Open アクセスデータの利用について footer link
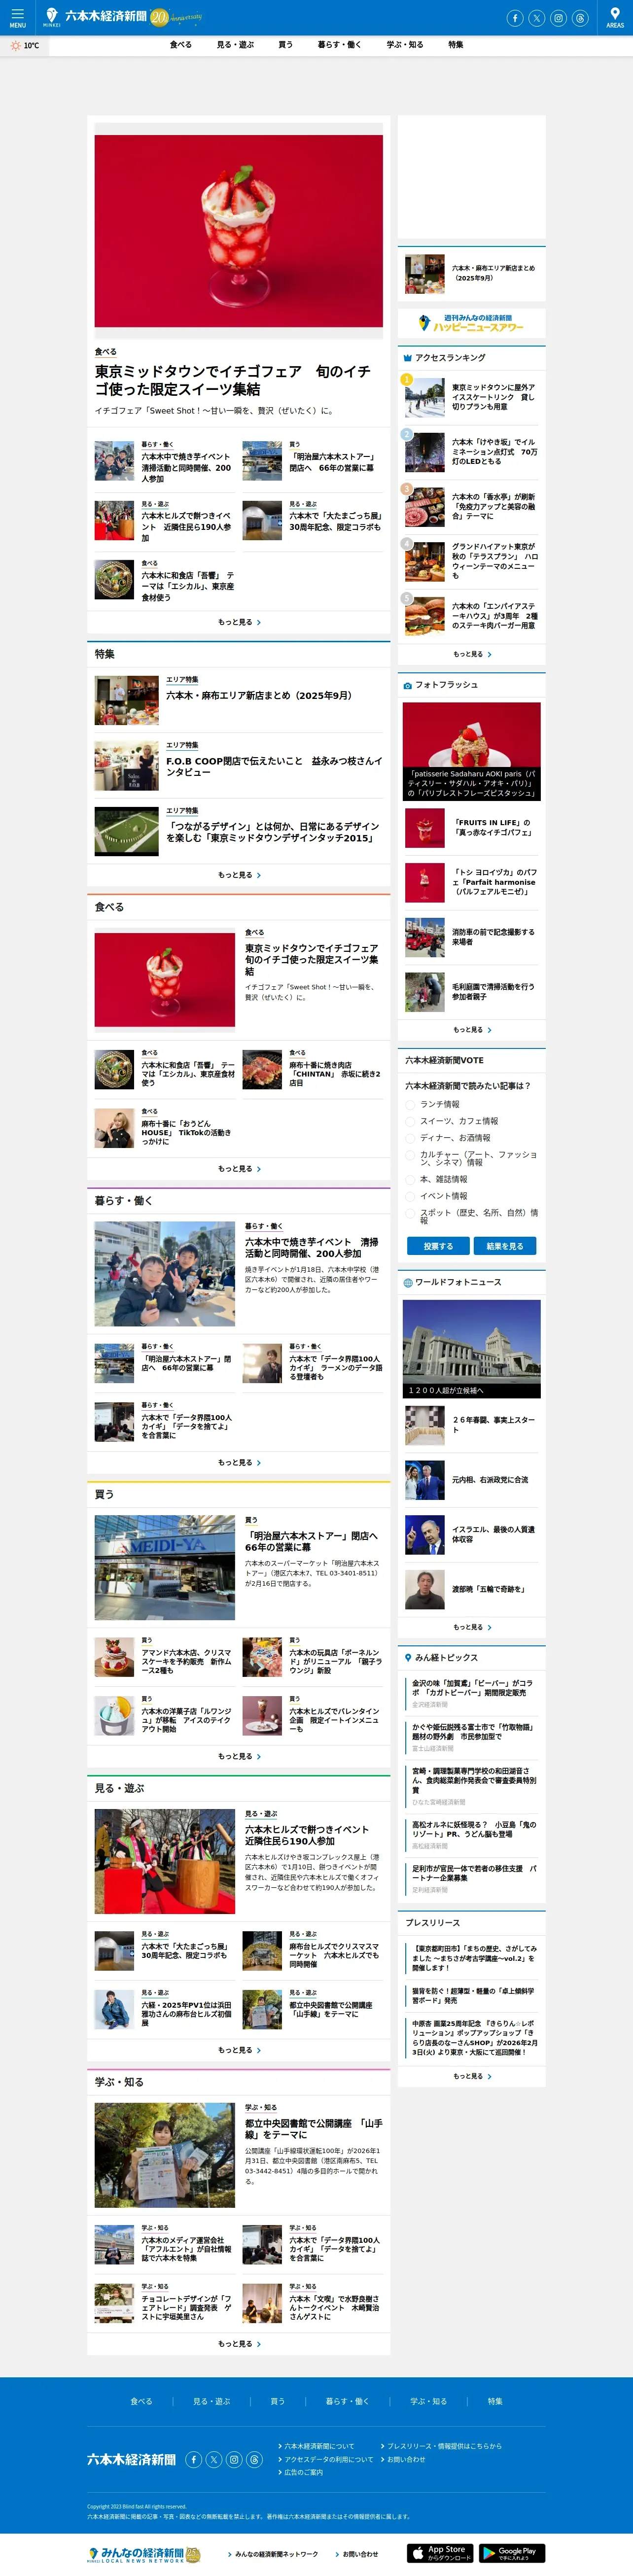633x2576 pixels. pos(326,2460)
